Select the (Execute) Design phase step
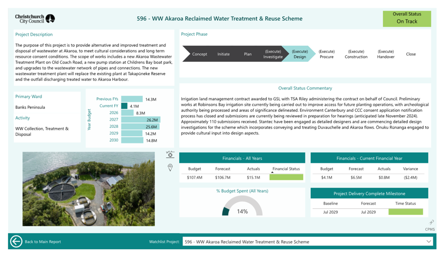Image resolution: width=444 pixels, height=257 pixels. (300, 54)
